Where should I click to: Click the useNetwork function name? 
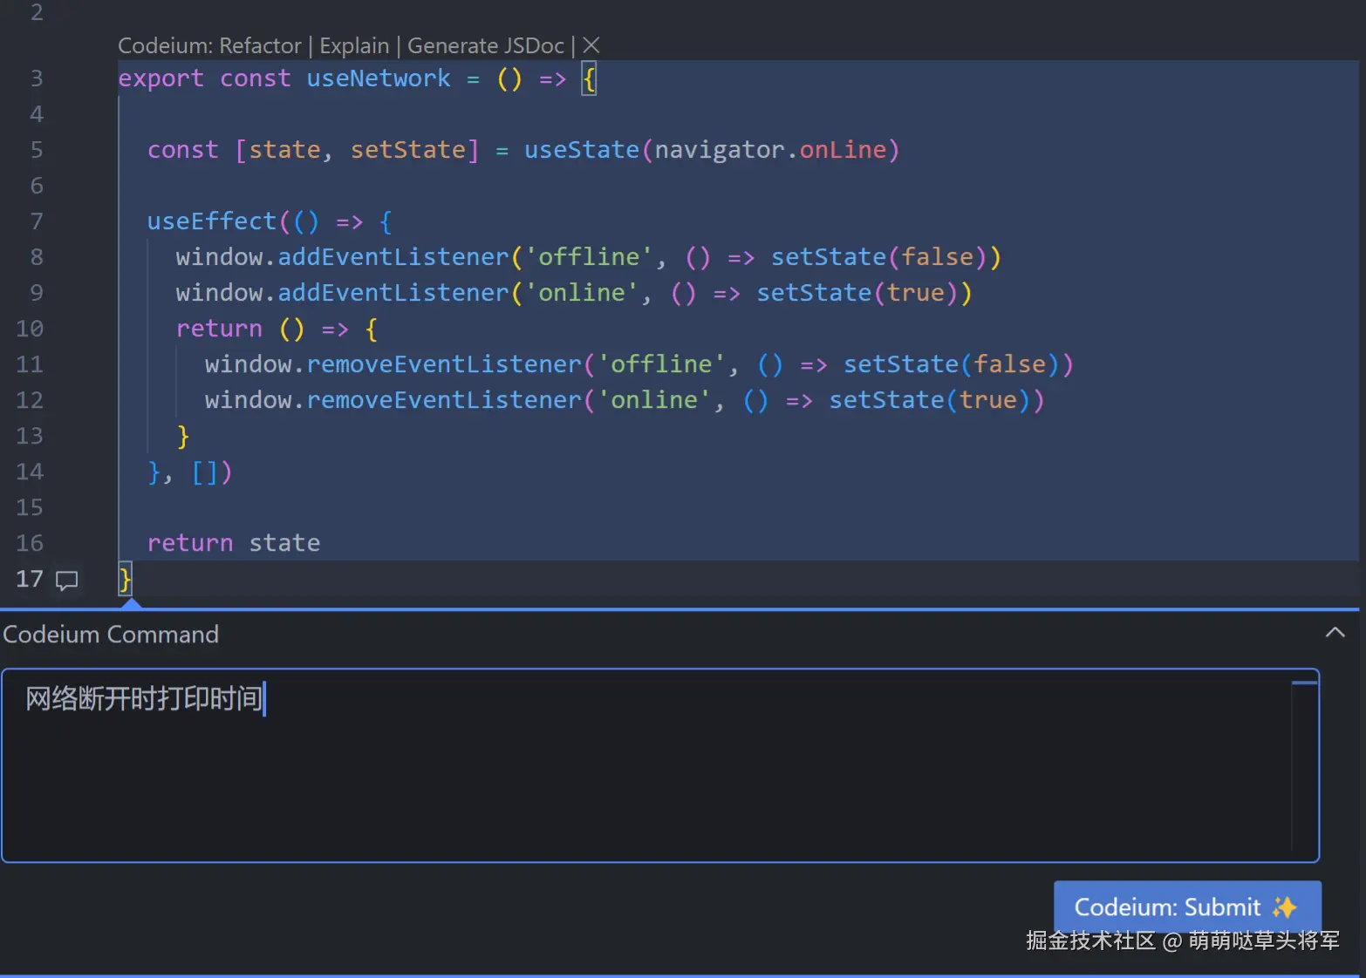(379, 78)
